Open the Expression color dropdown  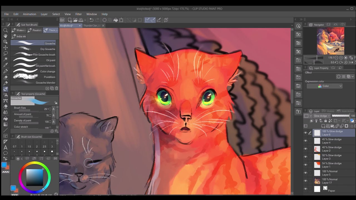point(325,86)
